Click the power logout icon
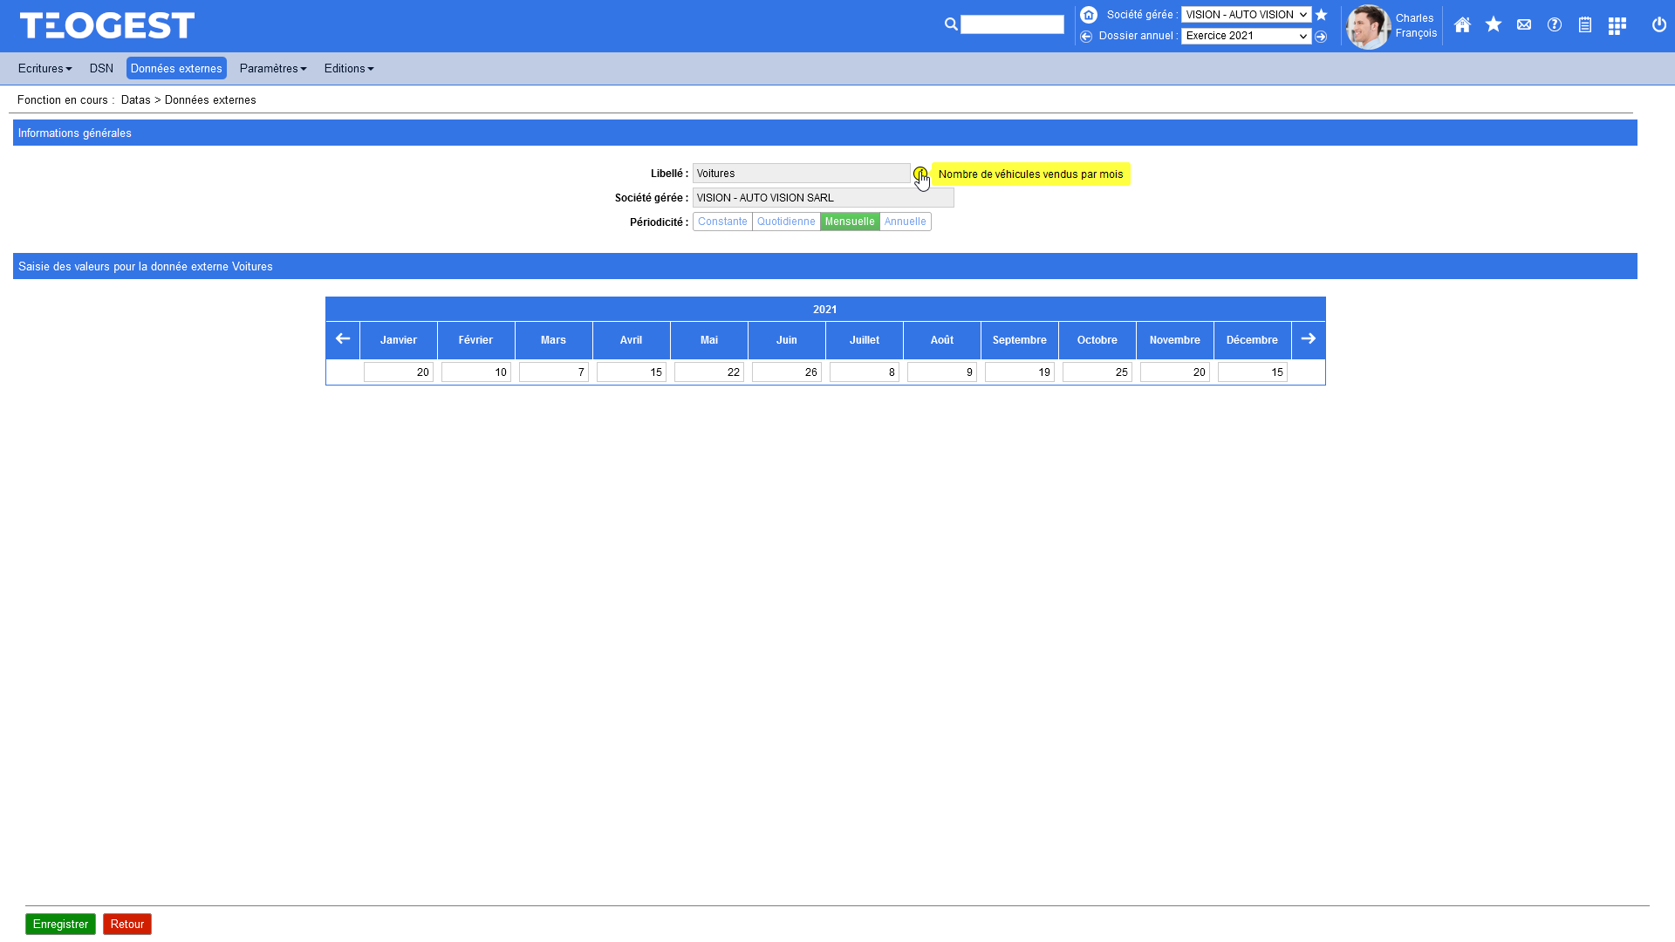The height and width of the screenshot is (942, 1675). tap(1659, 25)
